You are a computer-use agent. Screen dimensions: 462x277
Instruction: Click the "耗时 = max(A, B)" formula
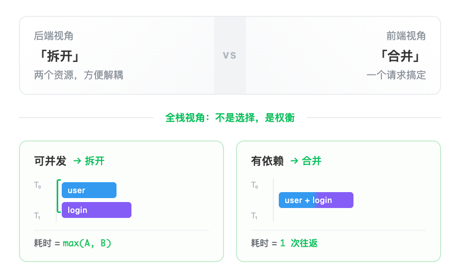coord(73,243)
